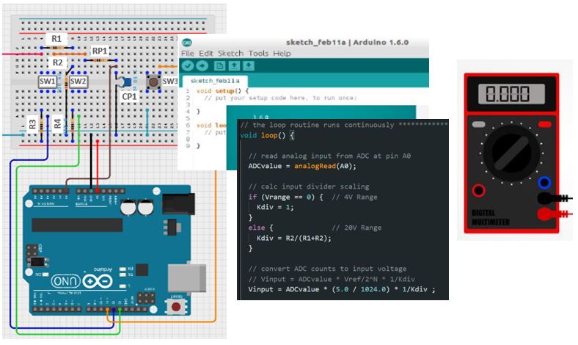
Task: Click the ICSP header pins near USB port
Action: click(146, 297)
